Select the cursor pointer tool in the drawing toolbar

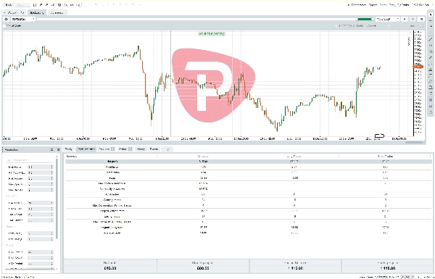click(x=431, y=14)
